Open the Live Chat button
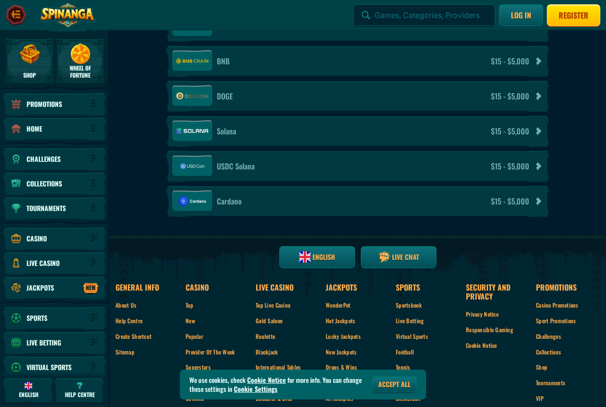The height and width of the screenshot is (407, 606). [399, 257]
